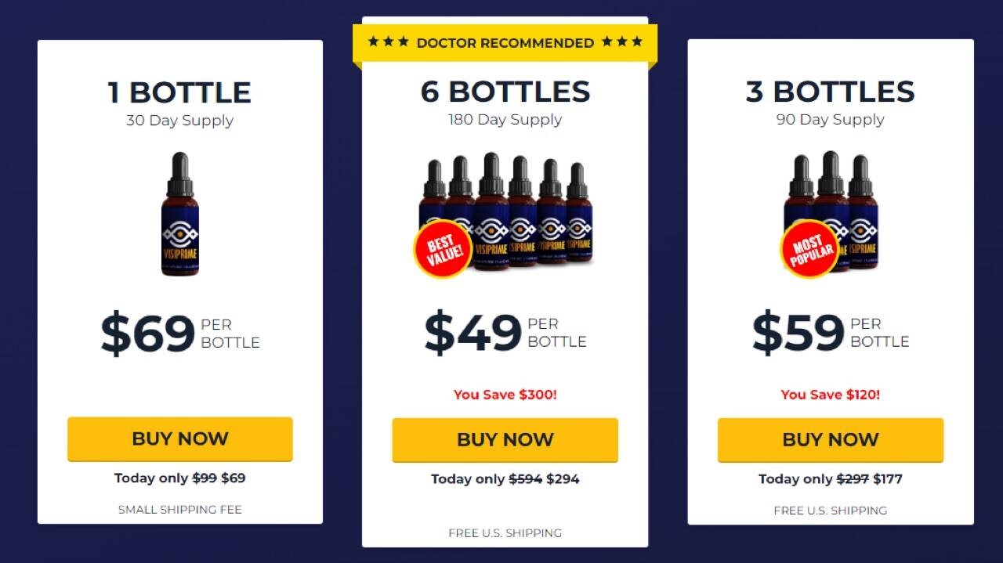Viewport: 1003px width, 563px height.
Task: Click BUY NOW for 1 bottle
Action: point(179,438)
